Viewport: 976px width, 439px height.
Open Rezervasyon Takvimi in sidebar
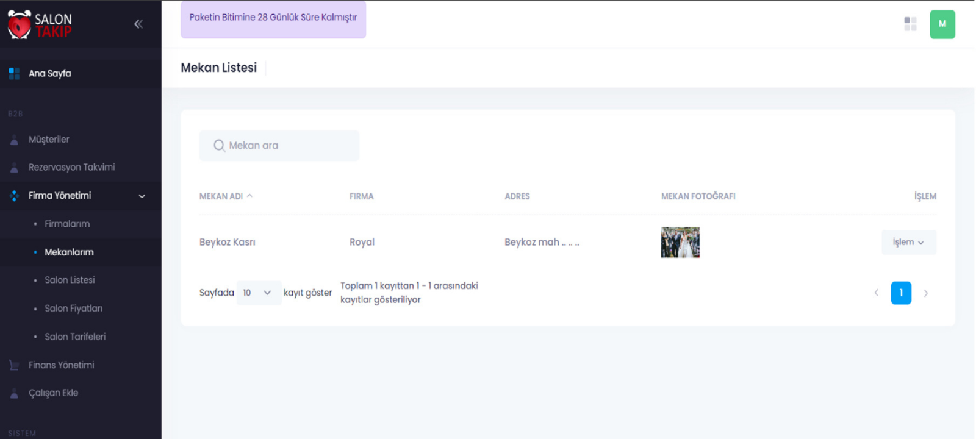point(71,168)
